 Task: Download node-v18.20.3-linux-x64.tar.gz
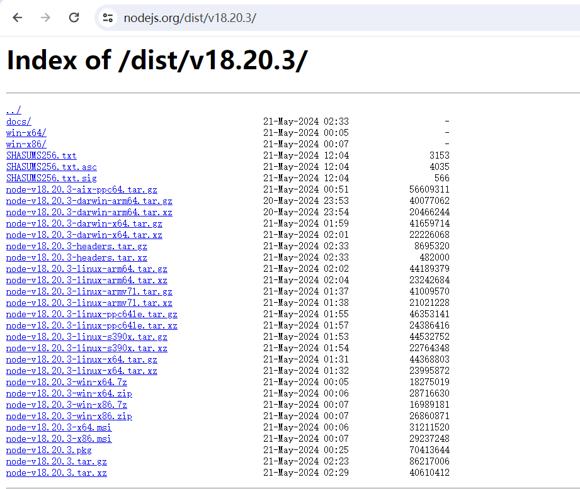pyautogui.click(x=82, y=359)
